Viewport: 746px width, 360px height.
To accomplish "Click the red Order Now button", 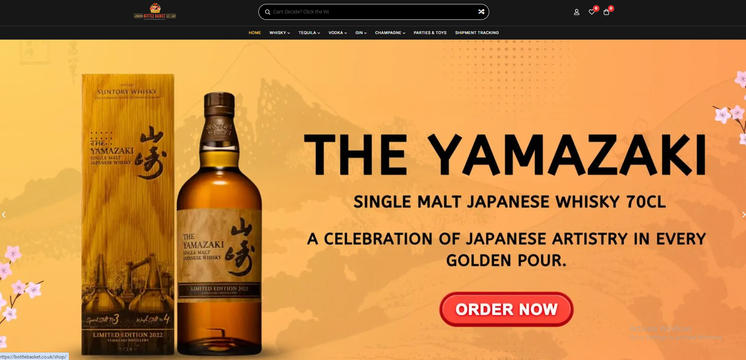I will point(506,309).
